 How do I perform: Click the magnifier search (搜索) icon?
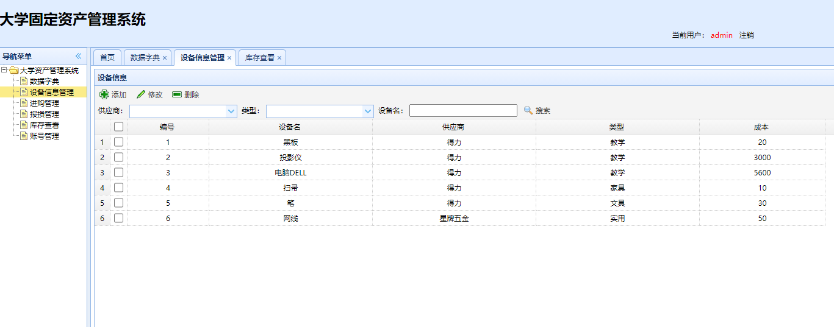point(528,110)
